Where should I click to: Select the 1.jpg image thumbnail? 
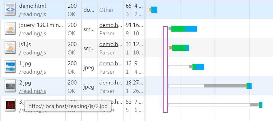(10, 67)
